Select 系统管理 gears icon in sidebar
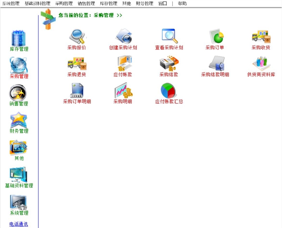Image resolution: width=282 pixels, height=228 pixels. 18,202
